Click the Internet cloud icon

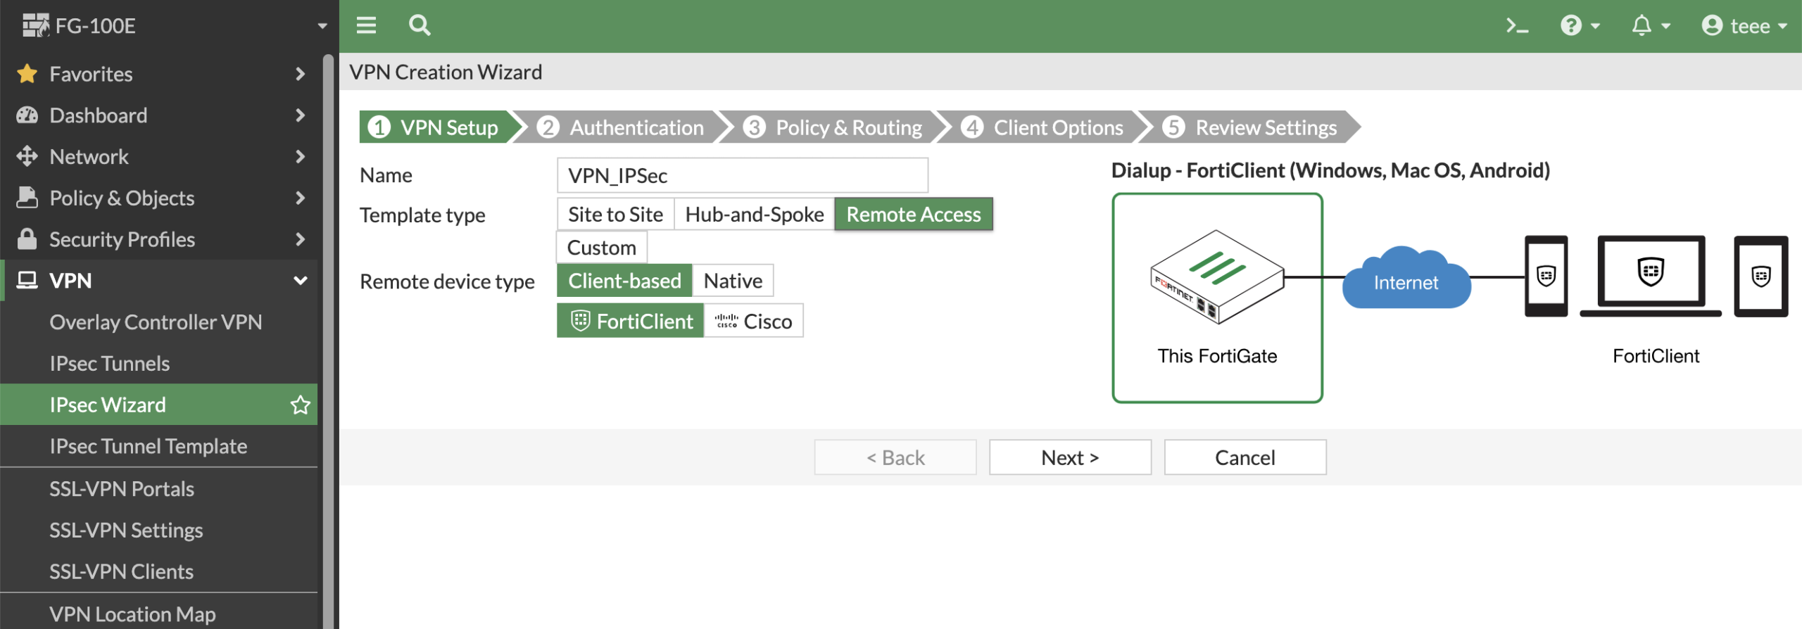[x=1406, y=279]
